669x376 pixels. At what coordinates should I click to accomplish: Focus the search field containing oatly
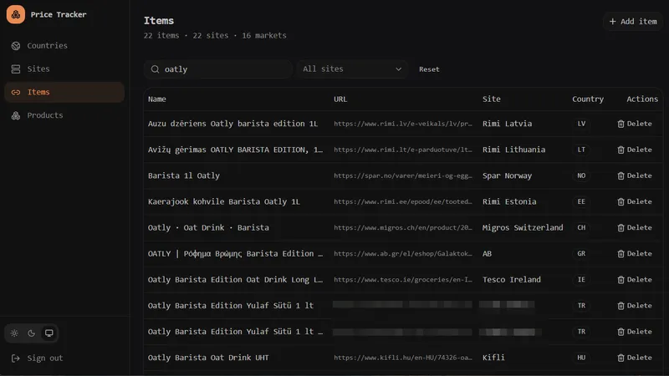(218, 69)
